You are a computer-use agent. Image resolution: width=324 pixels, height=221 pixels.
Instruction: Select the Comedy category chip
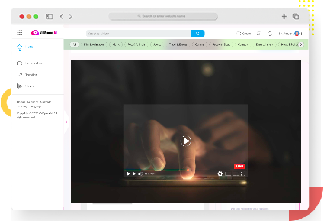(x=243, y=44)
